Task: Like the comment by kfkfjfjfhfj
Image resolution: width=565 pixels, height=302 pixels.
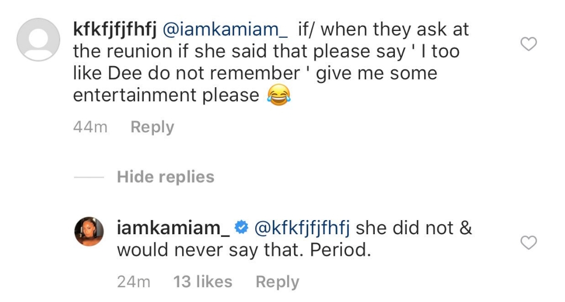Action: point(529,44)
